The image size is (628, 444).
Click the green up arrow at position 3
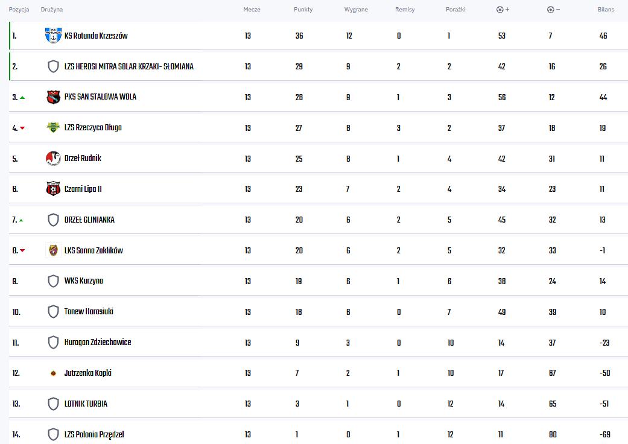[x=22, y=97]
